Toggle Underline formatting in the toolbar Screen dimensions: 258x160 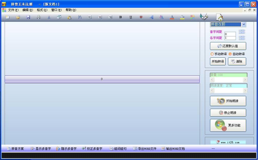pos(131,17)
